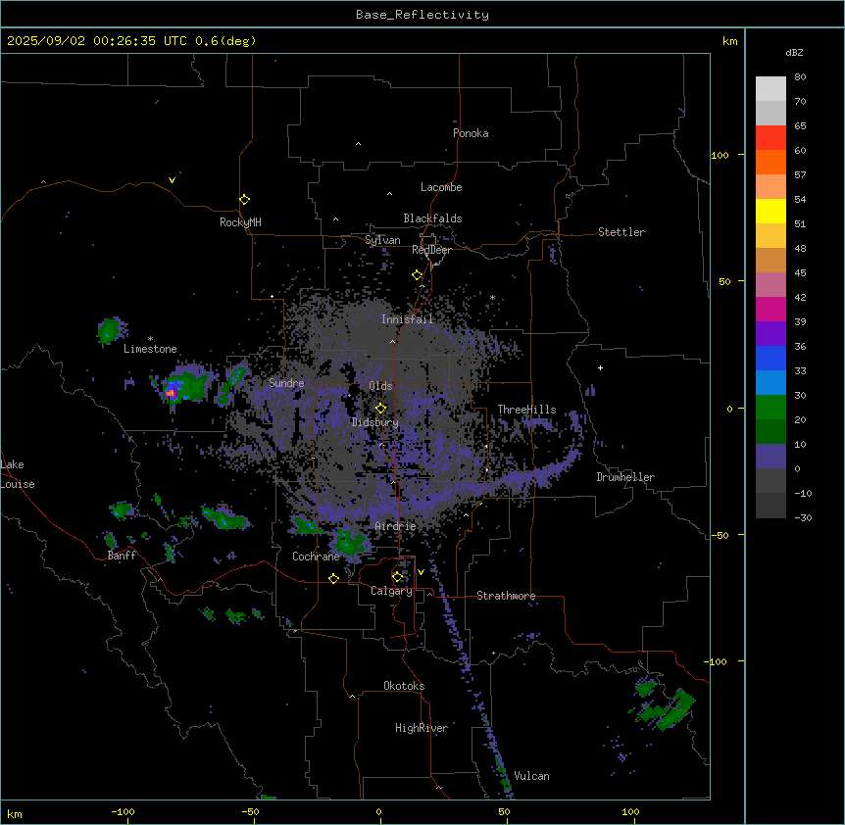
Task: Click the yellow diamond marker near Olds
Action: [x=380, y=408]
